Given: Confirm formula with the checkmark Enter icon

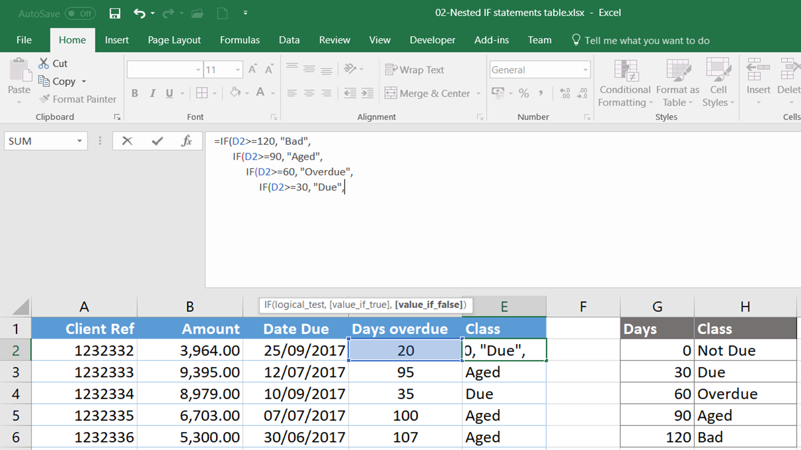Looking at the screenshot, I should [x=157, y=141].
